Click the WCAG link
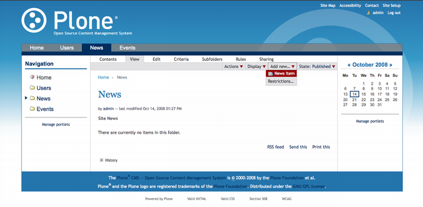423x207 pixels. 287,199
